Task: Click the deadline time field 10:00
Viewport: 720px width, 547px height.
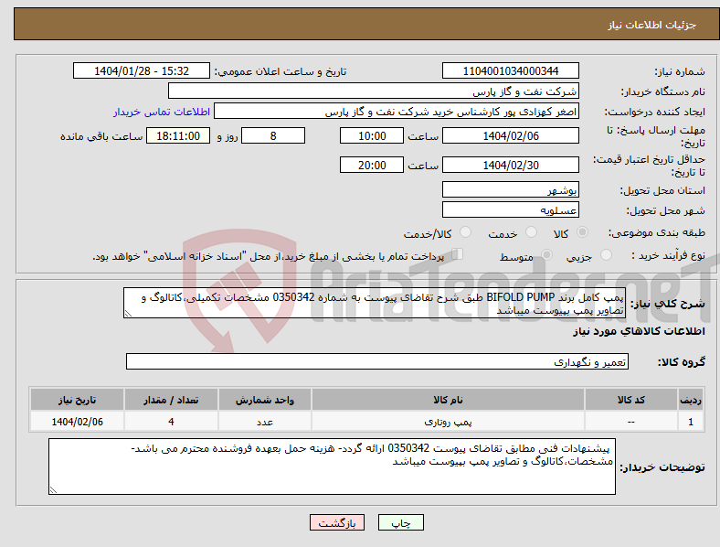Action: (x=372, y=135)
